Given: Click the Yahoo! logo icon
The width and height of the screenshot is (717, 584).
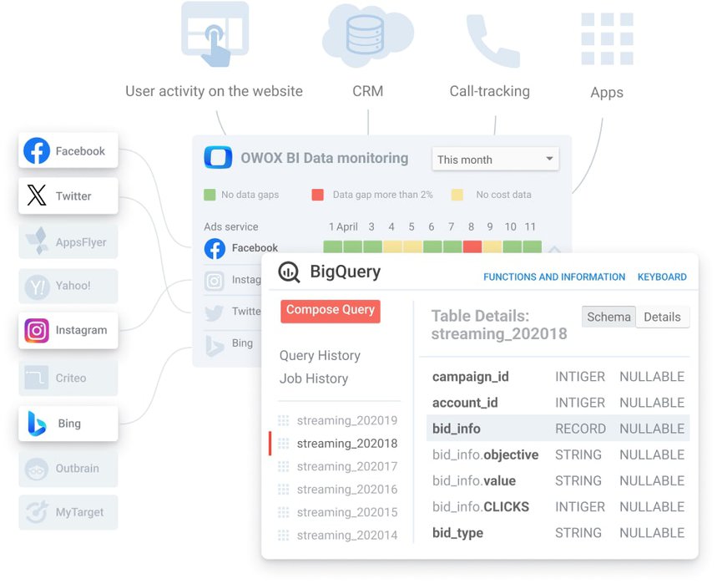Looking at the screenshot, I should pyautogui.click(x=37, y=287).
